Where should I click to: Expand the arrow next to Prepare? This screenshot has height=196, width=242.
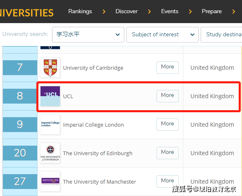point(234,12)
